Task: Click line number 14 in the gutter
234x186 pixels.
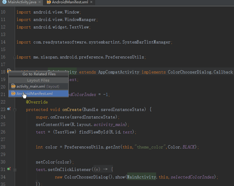Action: click(x=3, y=42)
